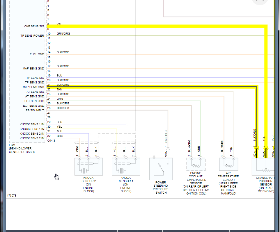Open the C94-3 connector link

[x=51, y=141]
